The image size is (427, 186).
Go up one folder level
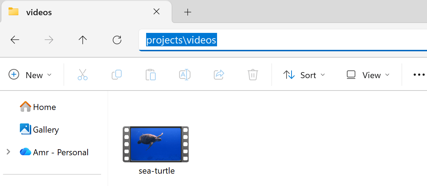[83, 40]
